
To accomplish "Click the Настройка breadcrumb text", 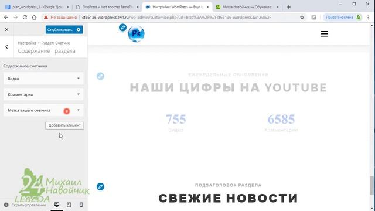I will pos(27,43).
